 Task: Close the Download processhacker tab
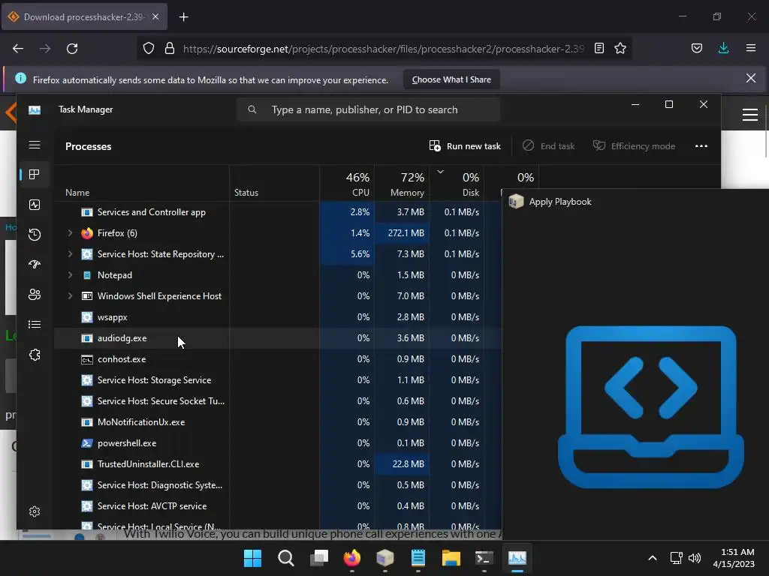point(155,16)
